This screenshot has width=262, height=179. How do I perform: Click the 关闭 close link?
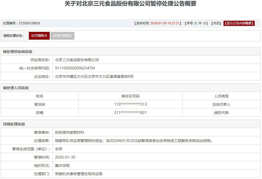point(216,23)
